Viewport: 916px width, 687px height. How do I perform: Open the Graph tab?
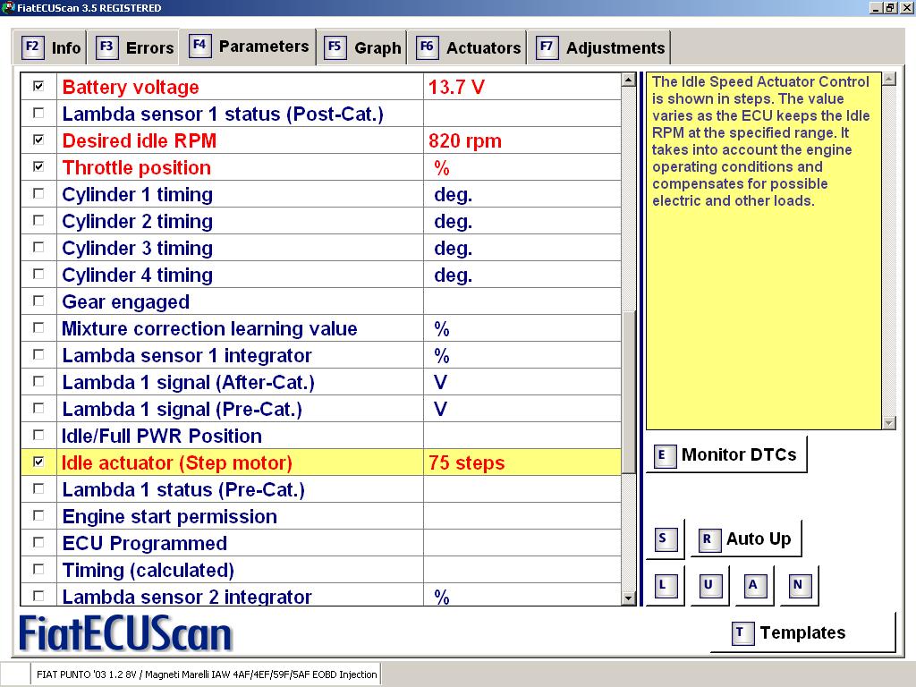(x=363, y=47)
